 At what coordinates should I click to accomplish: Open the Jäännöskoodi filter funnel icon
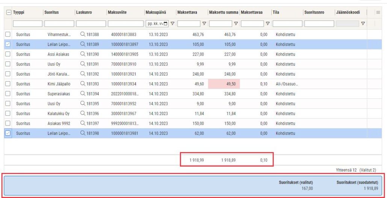point(363,24)
